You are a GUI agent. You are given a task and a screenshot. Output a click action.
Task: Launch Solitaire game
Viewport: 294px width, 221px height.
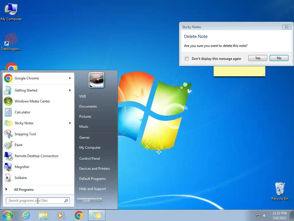[38, 178]
